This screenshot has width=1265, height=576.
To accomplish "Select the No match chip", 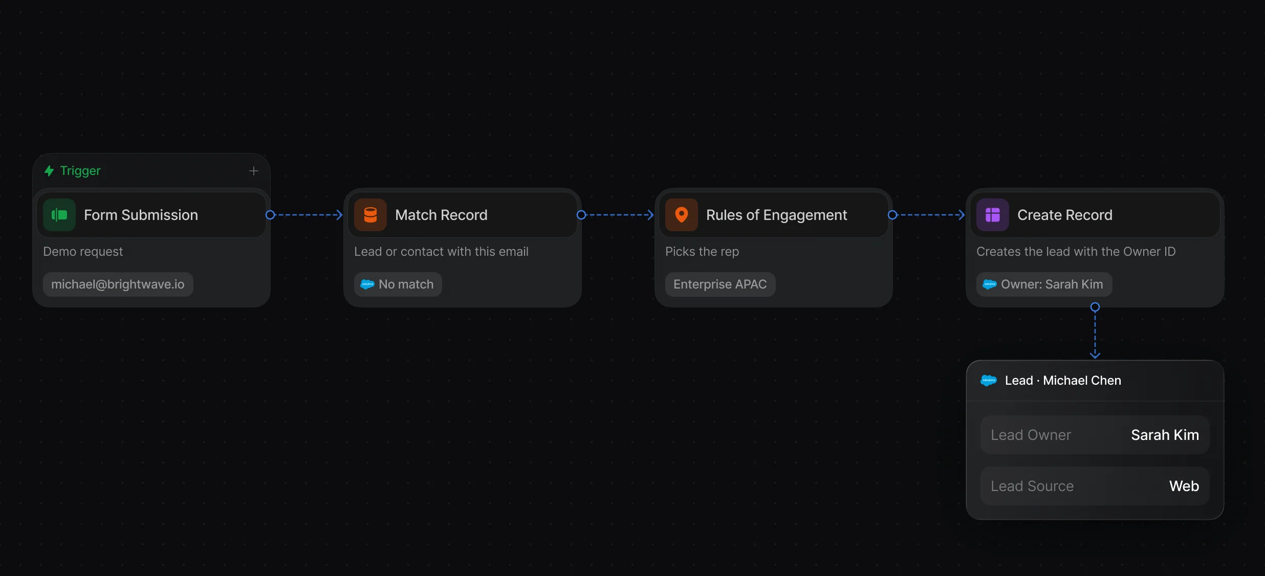I will [398, 284].
